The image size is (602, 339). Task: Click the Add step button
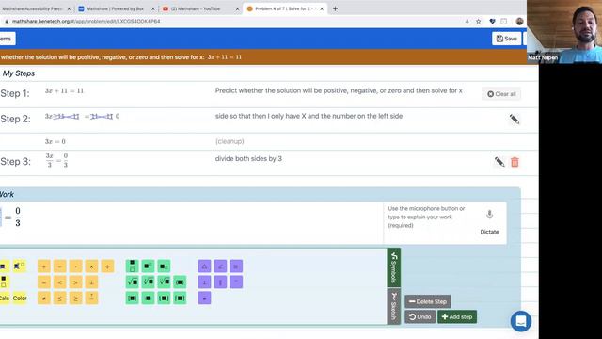tap(457, 317)
